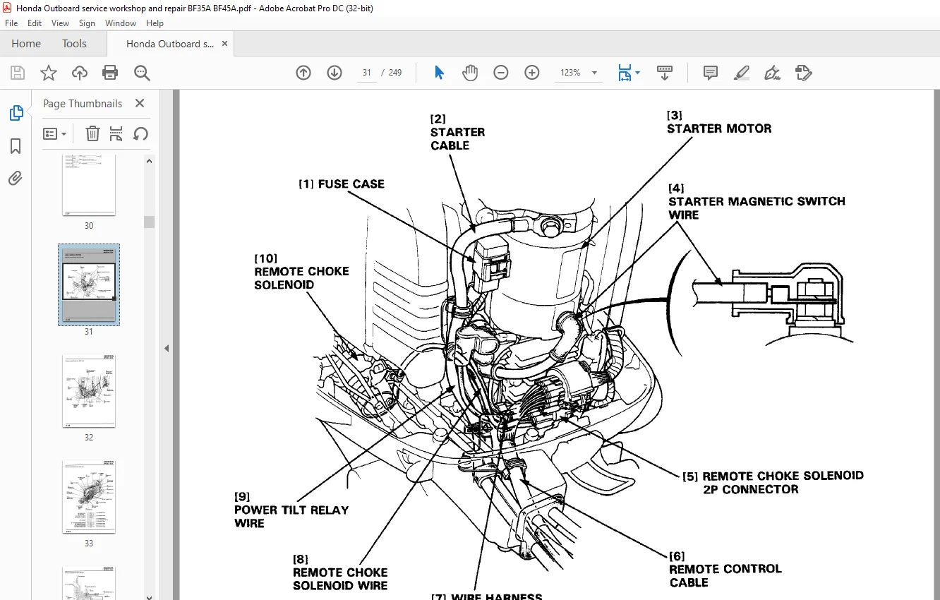This screenshot has height=600, width=940.
Task: Add a sticky note comment
Action: 711,73
